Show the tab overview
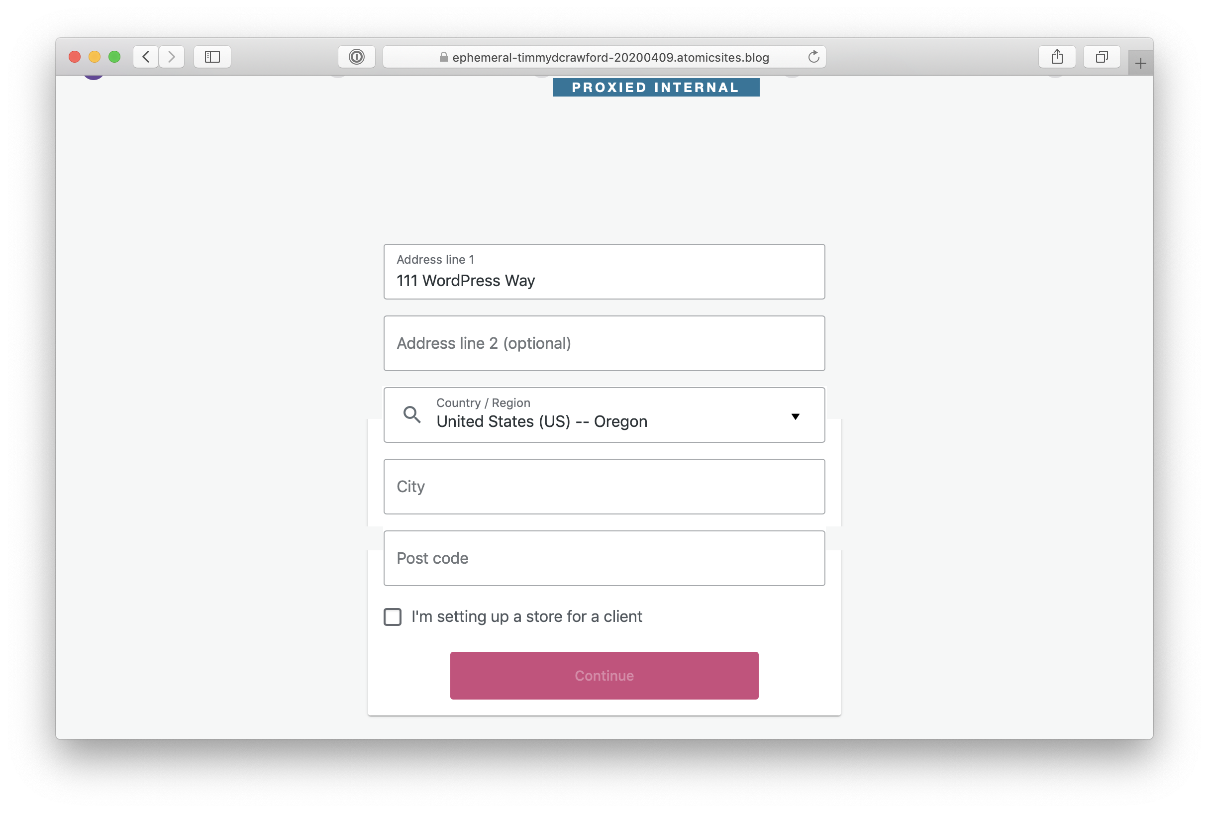The image size is (1209, 813). (x=1101, y=57)
